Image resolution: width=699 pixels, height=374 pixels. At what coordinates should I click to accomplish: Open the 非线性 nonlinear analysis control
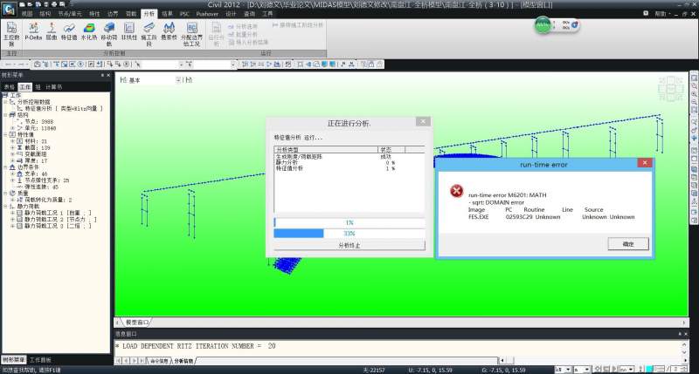128,31
